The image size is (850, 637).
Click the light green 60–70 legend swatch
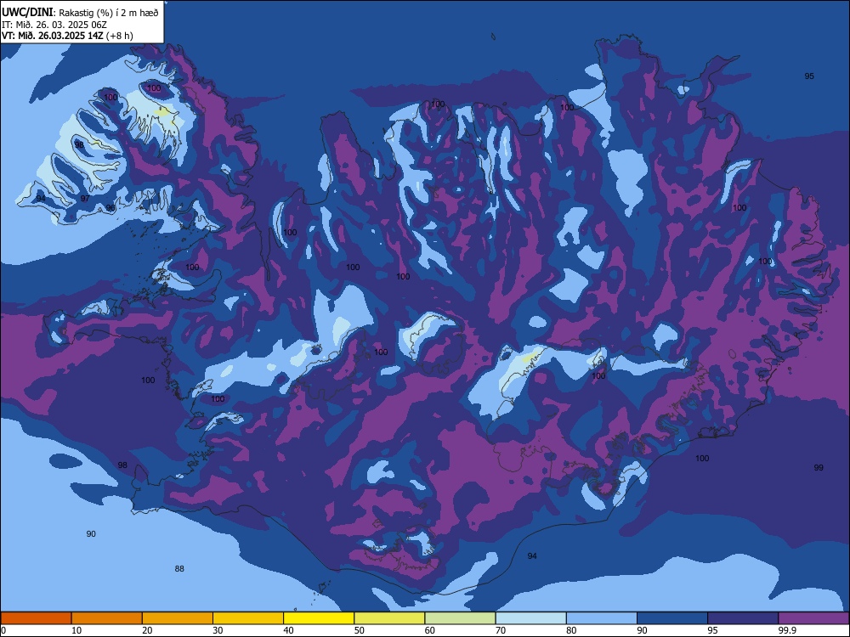(x=460, y=618)
